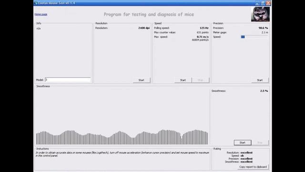Click the 2400 dpi resolution value
The width and height of the screenshot is (305, 172).
144,28
